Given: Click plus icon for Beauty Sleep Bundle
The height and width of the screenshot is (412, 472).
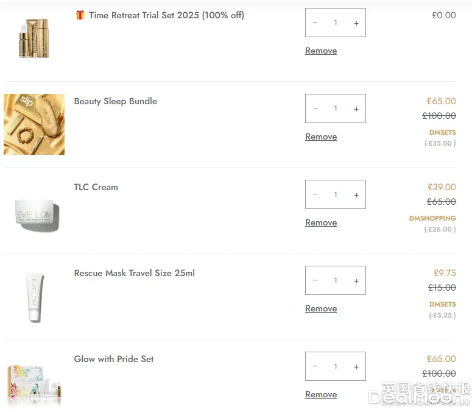Looking at the screenshot, I should coord(356,109).
